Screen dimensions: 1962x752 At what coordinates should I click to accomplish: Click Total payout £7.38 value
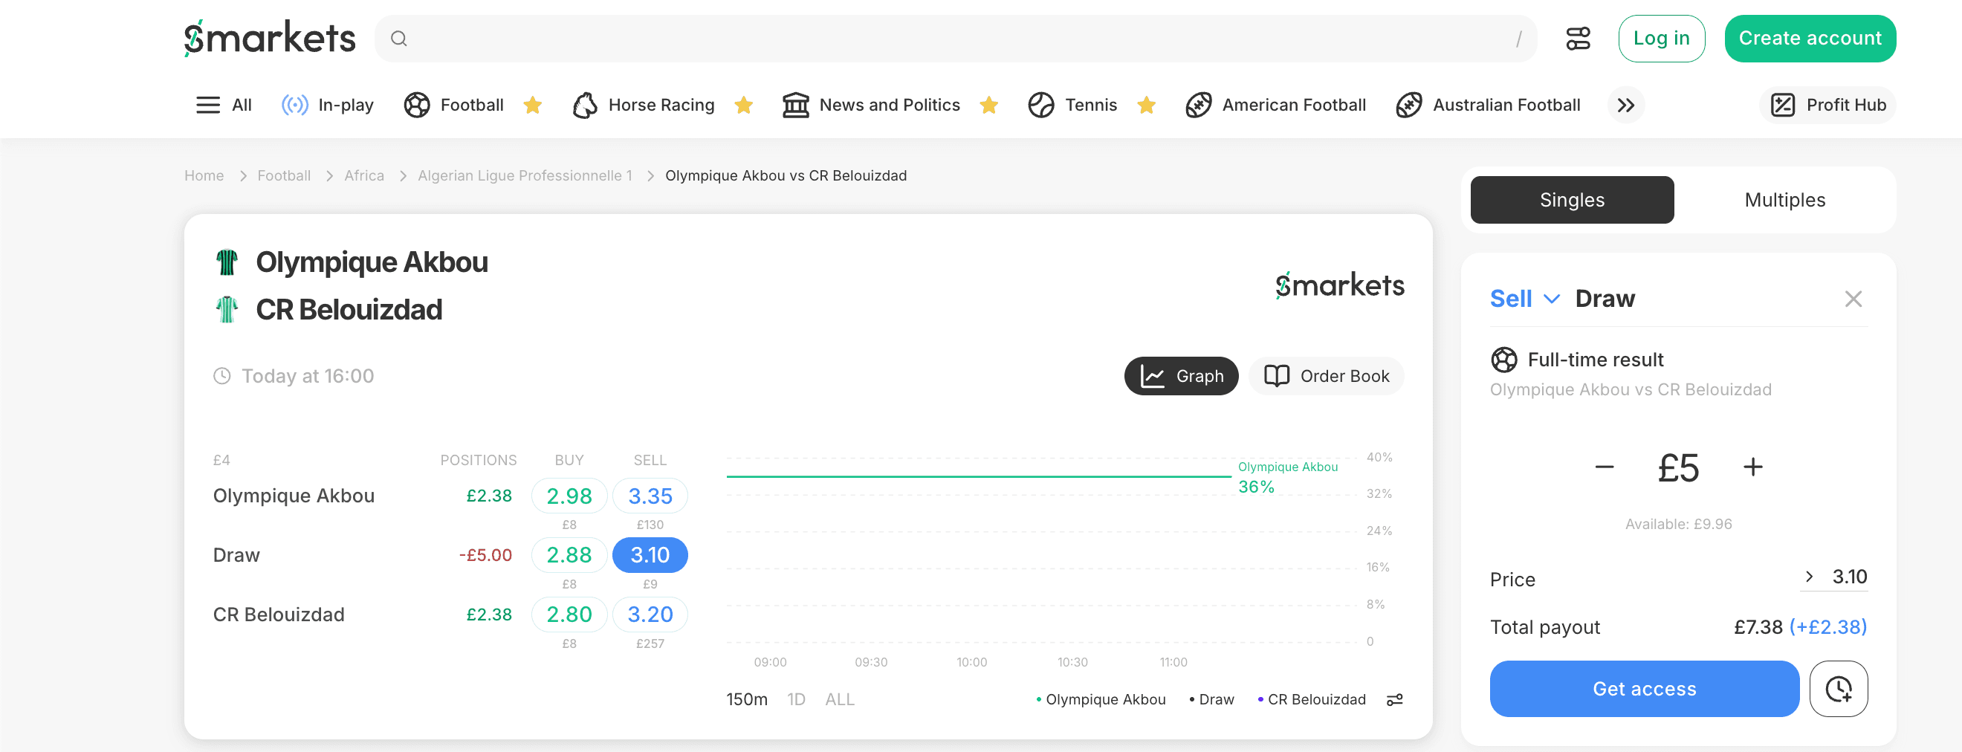1758,627
